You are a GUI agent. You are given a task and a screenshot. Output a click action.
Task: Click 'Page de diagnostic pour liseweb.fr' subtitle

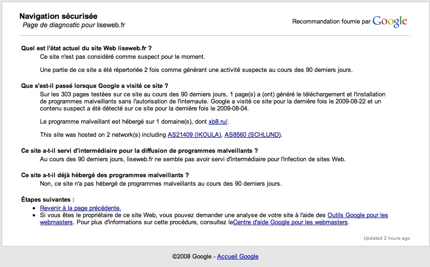(x=74, y=25)
